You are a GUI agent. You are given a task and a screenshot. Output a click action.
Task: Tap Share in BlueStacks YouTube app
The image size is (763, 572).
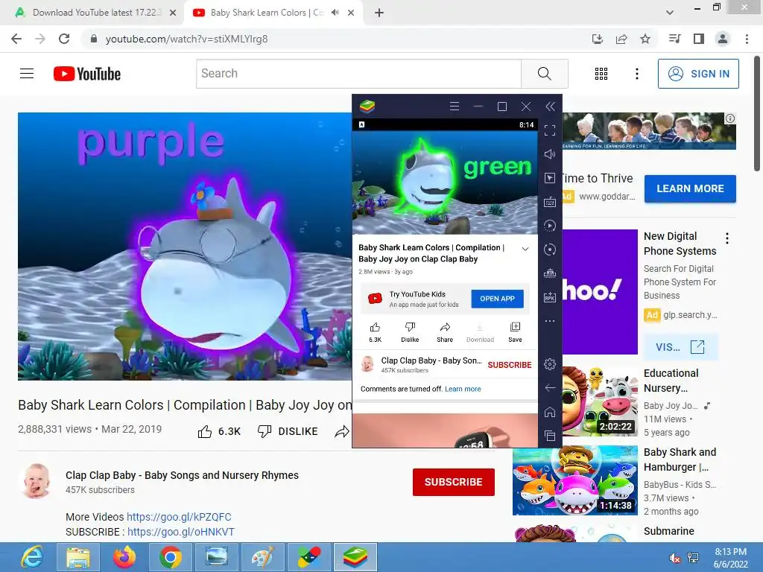[x=445, y=333]
